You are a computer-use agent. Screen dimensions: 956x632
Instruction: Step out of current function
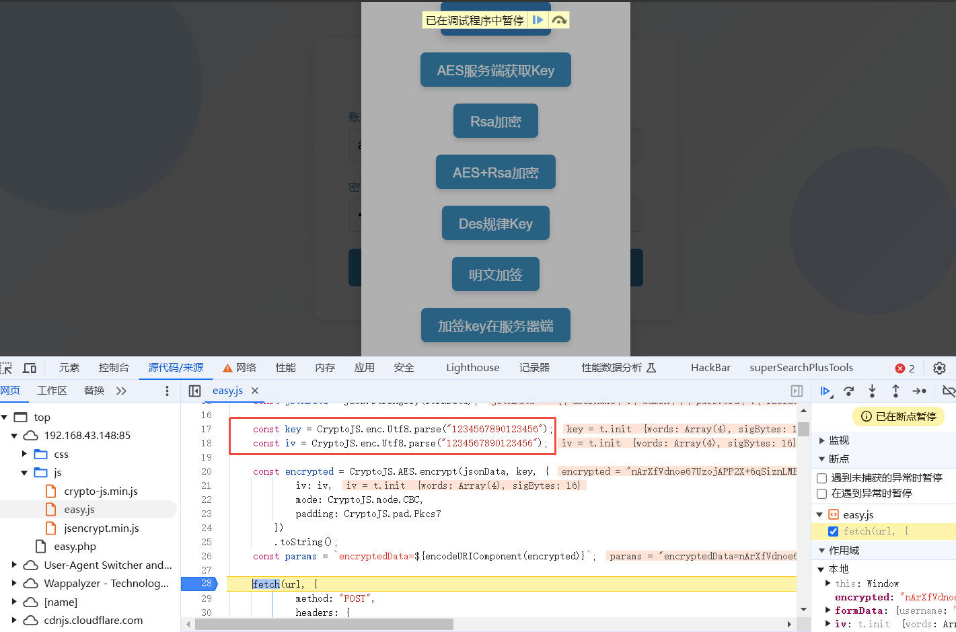click(895, 391)
